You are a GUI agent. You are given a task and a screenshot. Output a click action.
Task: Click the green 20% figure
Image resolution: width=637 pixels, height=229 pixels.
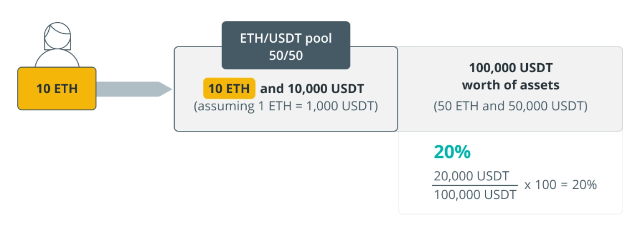(452, 152)
